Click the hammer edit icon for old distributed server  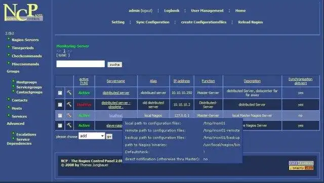tap(69, 105)
